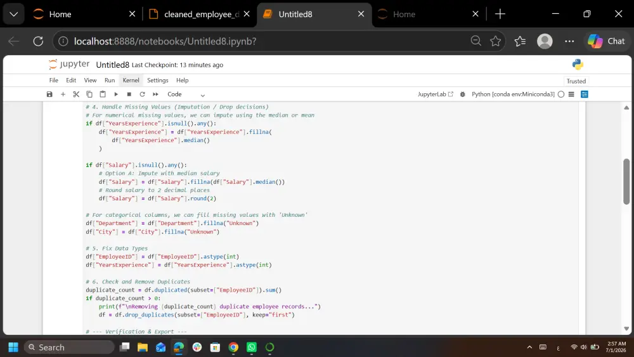The width and height of the screenshot is (634, 357).
Task: Open WhatsApp from taskbar
Action: pos(252,347)
